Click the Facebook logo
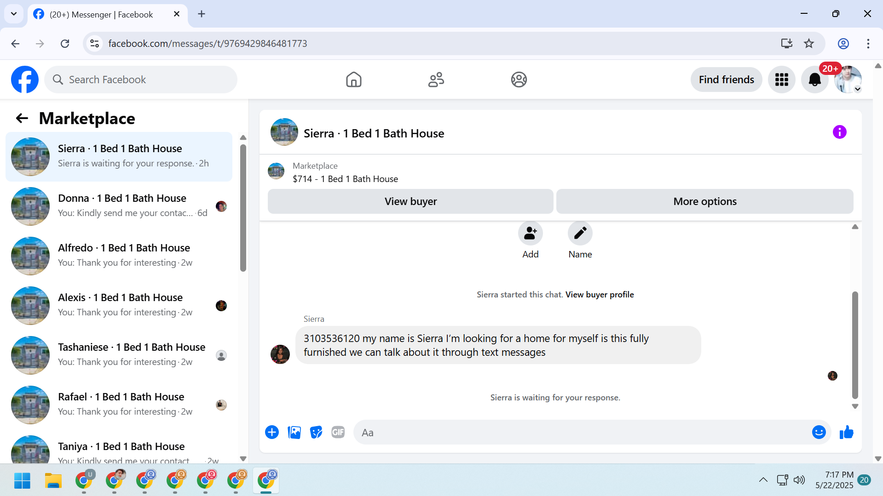Image resolution: width=883 pixels, height=496 pixels. (25, 80)
